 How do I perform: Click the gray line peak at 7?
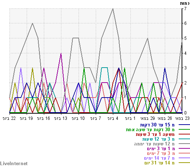pos(113,9)
